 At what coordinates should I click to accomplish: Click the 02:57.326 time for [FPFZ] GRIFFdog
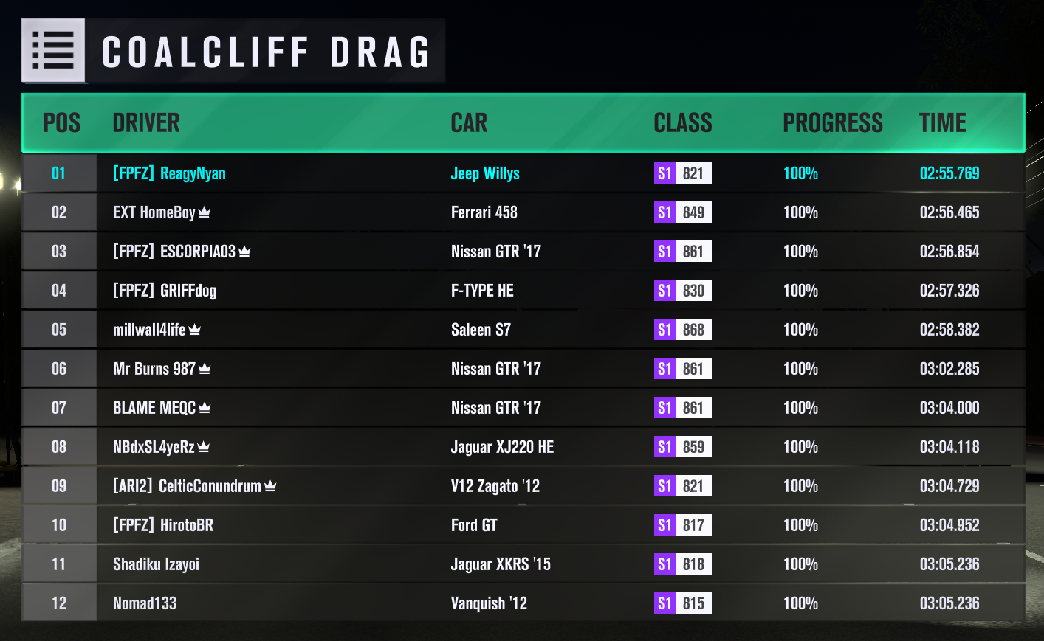pyautogui.click(x=949, y=291)
